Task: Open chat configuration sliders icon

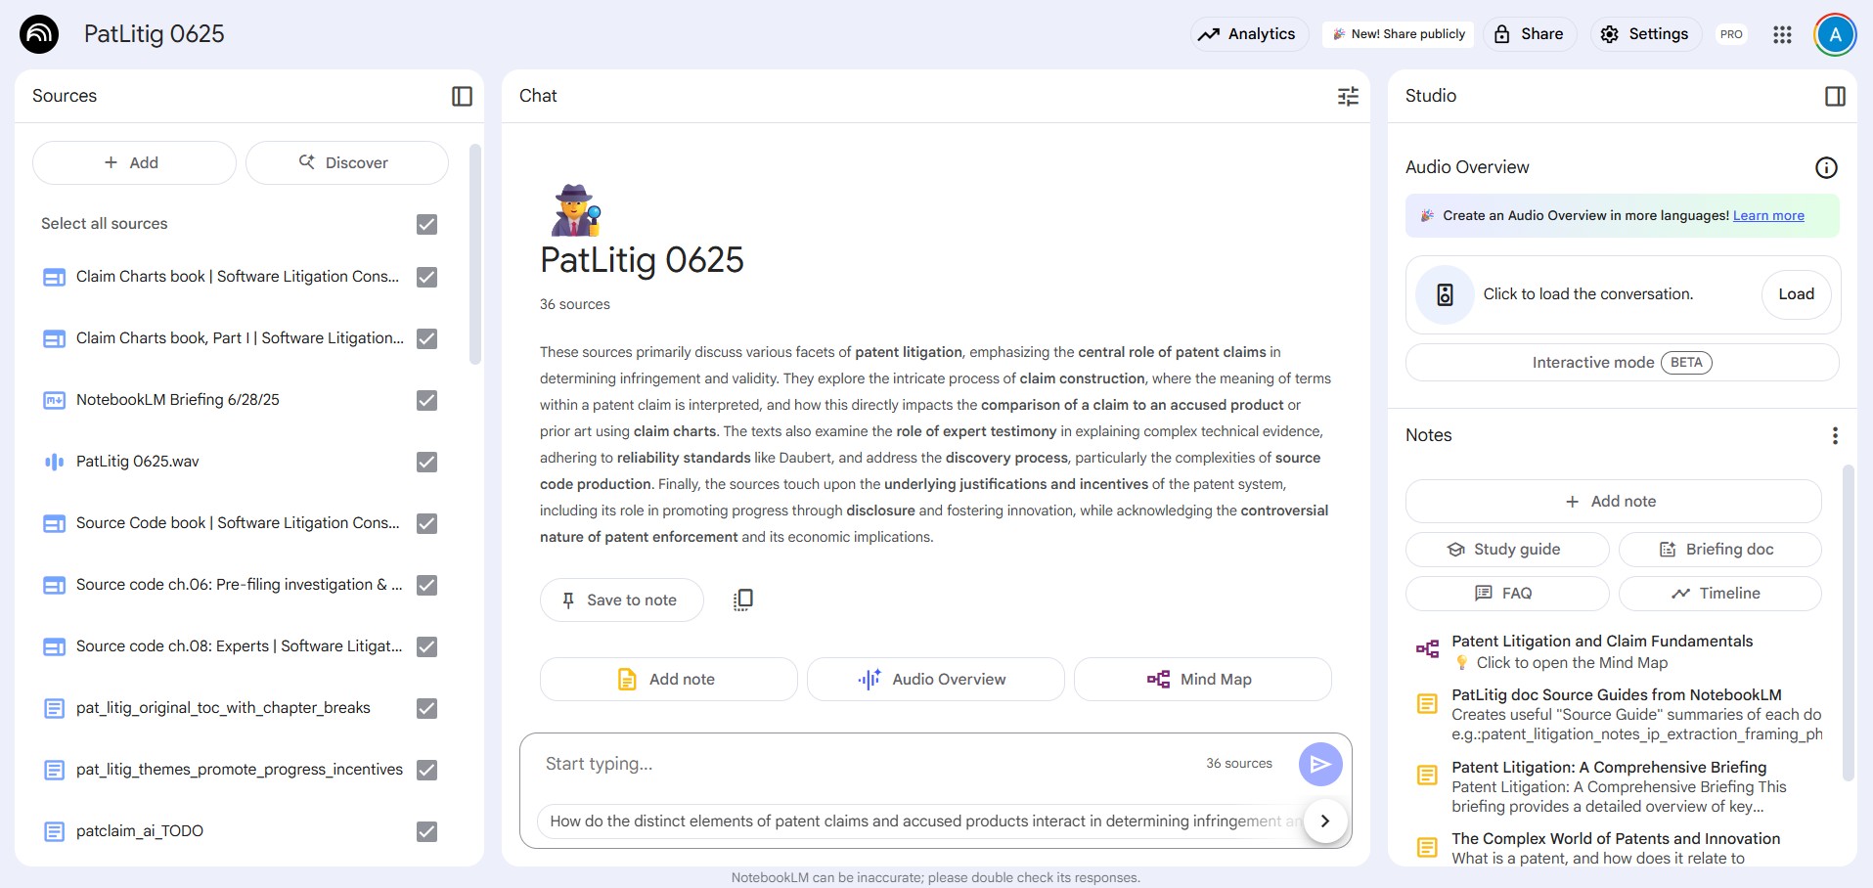Action: click(1348, 96)
